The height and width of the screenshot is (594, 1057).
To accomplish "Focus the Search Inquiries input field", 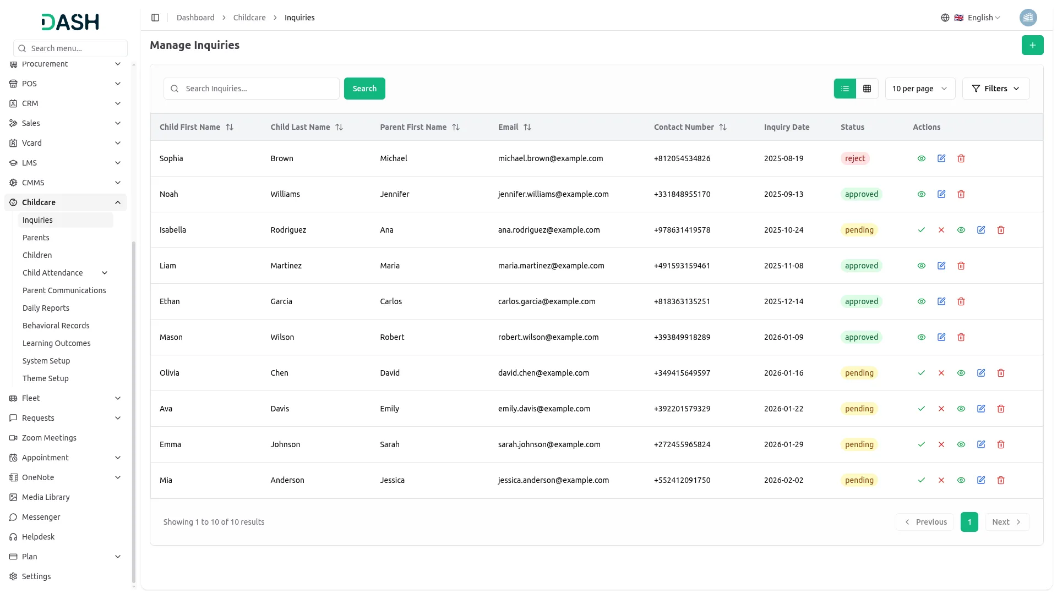I will coord(259,89).
